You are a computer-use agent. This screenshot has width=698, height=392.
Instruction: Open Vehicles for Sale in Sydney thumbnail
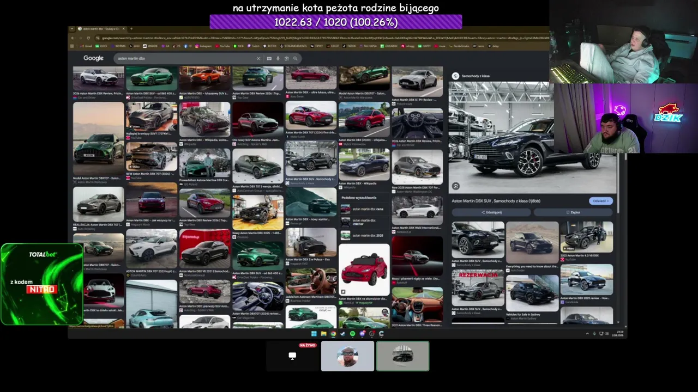pos(532,292)
